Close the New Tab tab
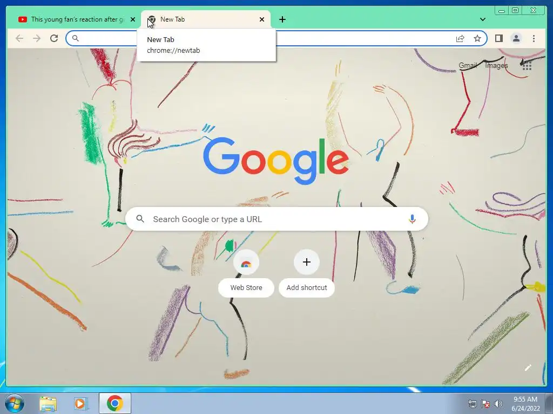553x414 pixels. (x=262, y=19)
